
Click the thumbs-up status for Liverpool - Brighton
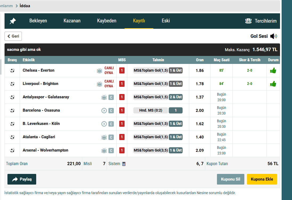pyautogui.click(x=273, y=84)
